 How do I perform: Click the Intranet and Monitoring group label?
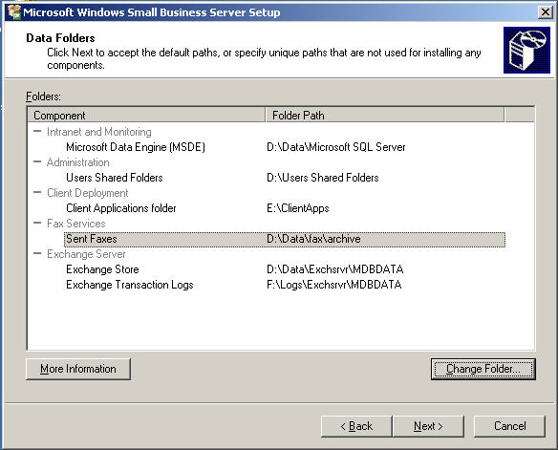tap(99, 132)
